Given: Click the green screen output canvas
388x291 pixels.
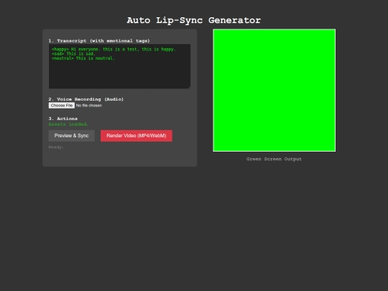Looking at the screenshot, I should point(274,90).
